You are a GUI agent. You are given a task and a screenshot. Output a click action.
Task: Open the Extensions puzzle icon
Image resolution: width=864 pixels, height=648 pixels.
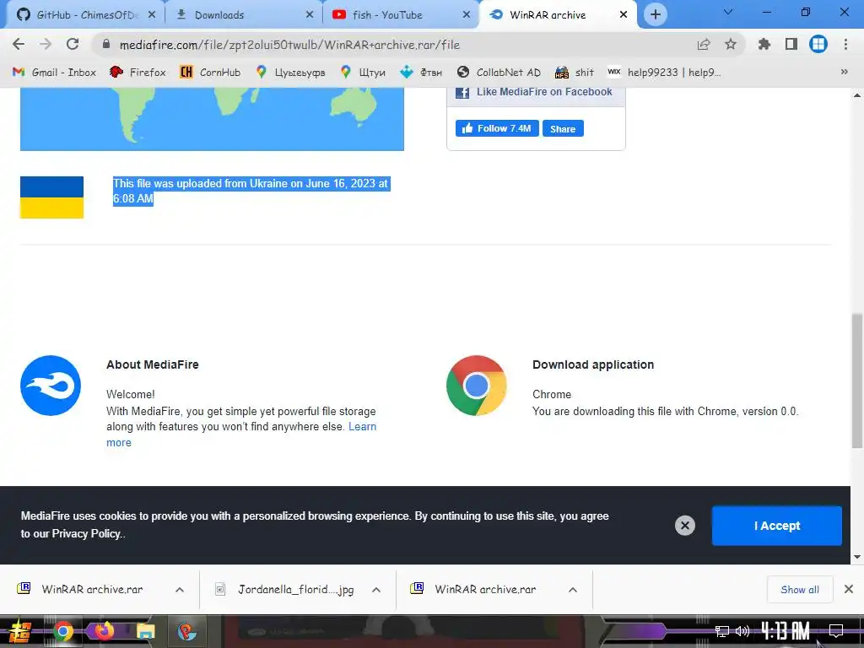click(764, 44)
